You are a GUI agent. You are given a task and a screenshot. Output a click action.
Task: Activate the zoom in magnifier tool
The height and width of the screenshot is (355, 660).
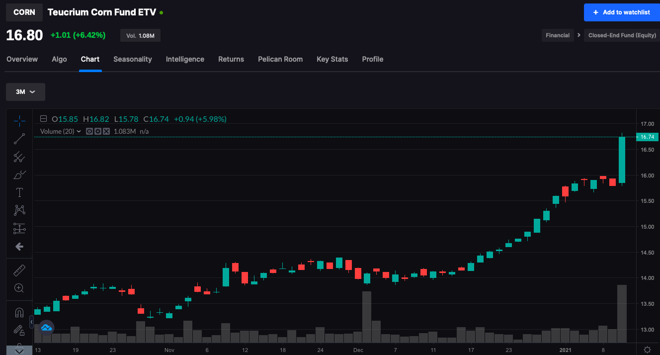[19, 288]
